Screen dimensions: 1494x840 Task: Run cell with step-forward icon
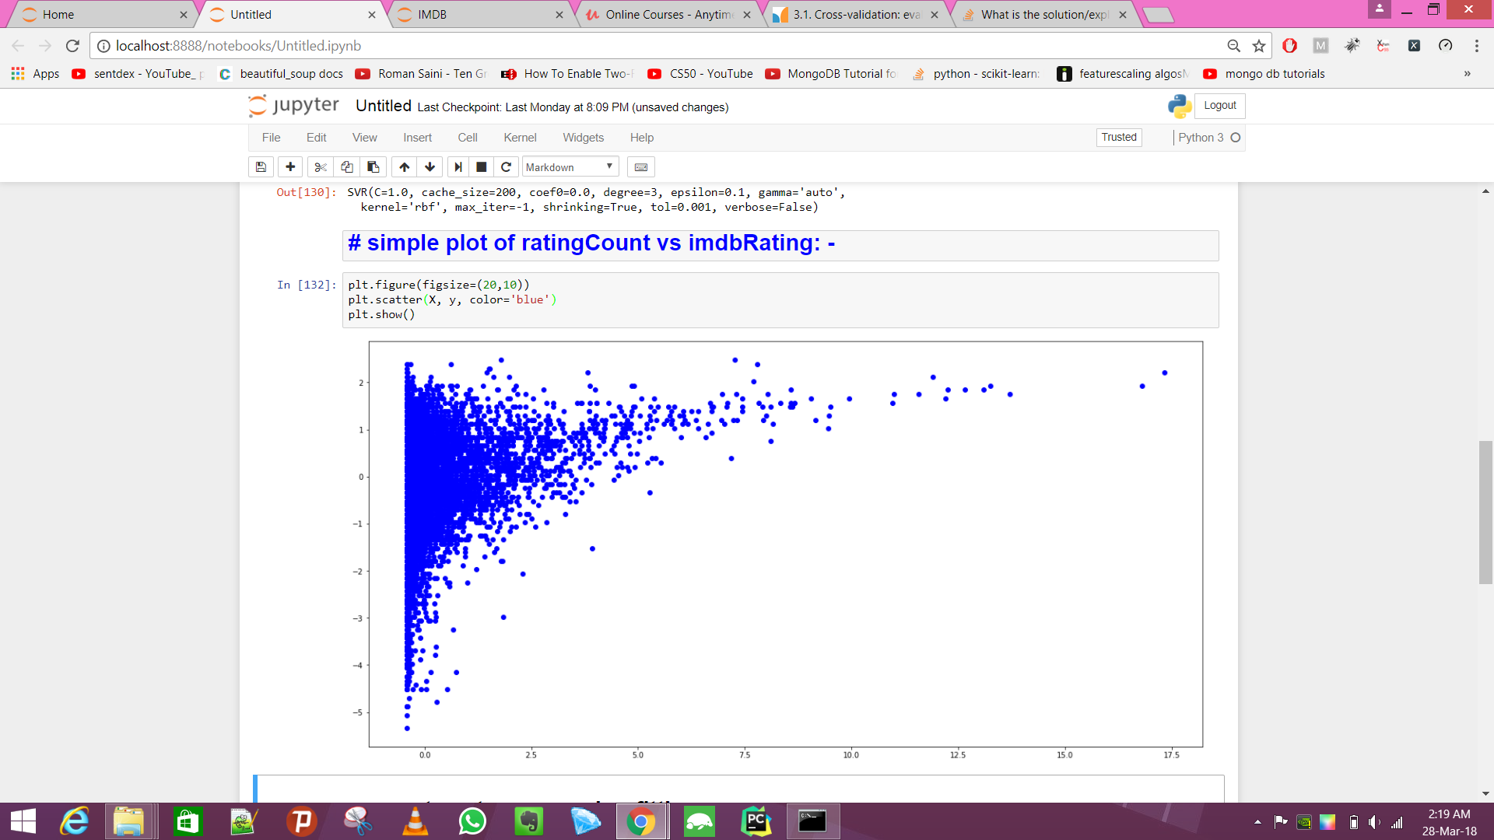pyautogui.click(x=458, y=167)
